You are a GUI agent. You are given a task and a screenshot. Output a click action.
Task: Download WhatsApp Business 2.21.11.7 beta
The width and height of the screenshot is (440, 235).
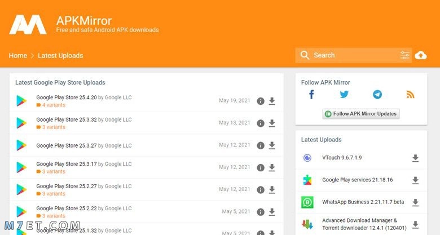[415, 202]
